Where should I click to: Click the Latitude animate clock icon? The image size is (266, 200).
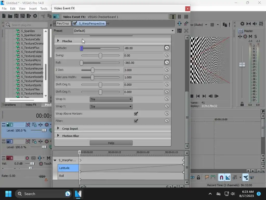click(167, 48)
